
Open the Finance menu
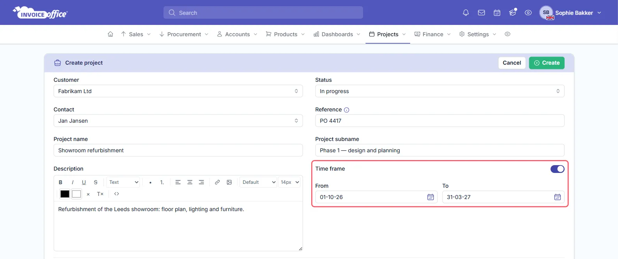432,34
